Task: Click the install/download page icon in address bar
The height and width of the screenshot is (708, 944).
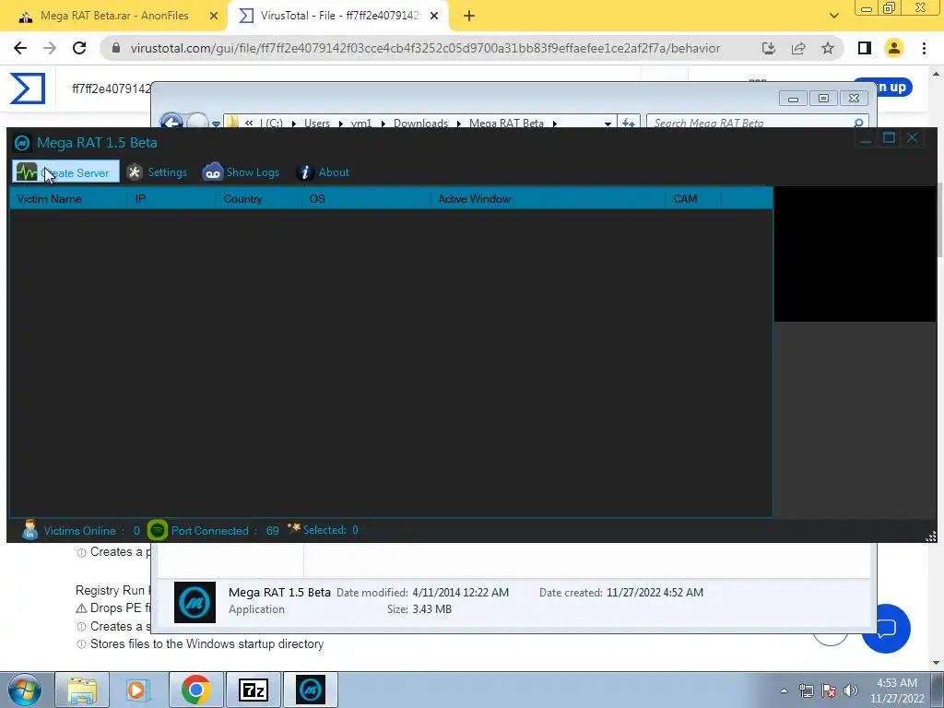Action: 768,48
